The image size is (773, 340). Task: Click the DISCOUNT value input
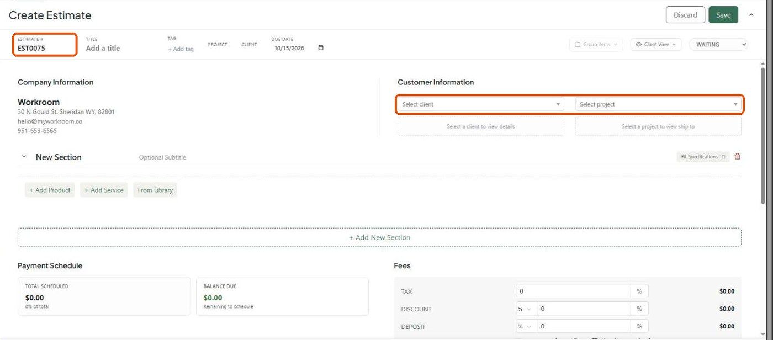584,309
